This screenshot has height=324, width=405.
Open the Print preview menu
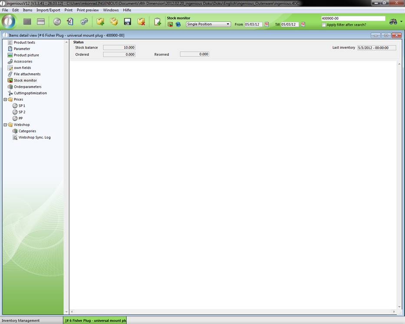point(88,10)
